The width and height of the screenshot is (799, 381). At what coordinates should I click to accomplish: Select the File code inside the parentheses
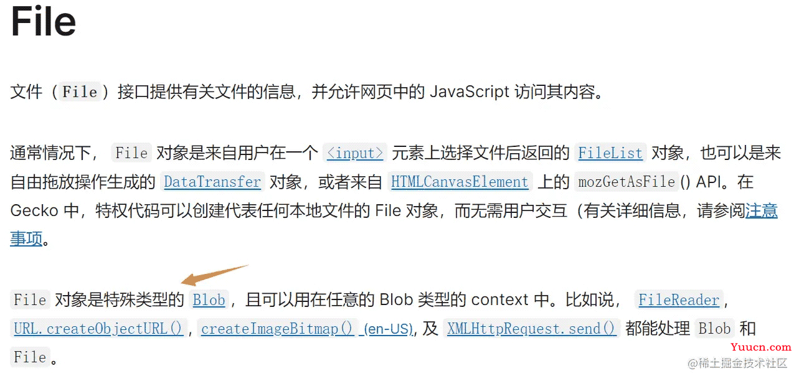(80, 92)
